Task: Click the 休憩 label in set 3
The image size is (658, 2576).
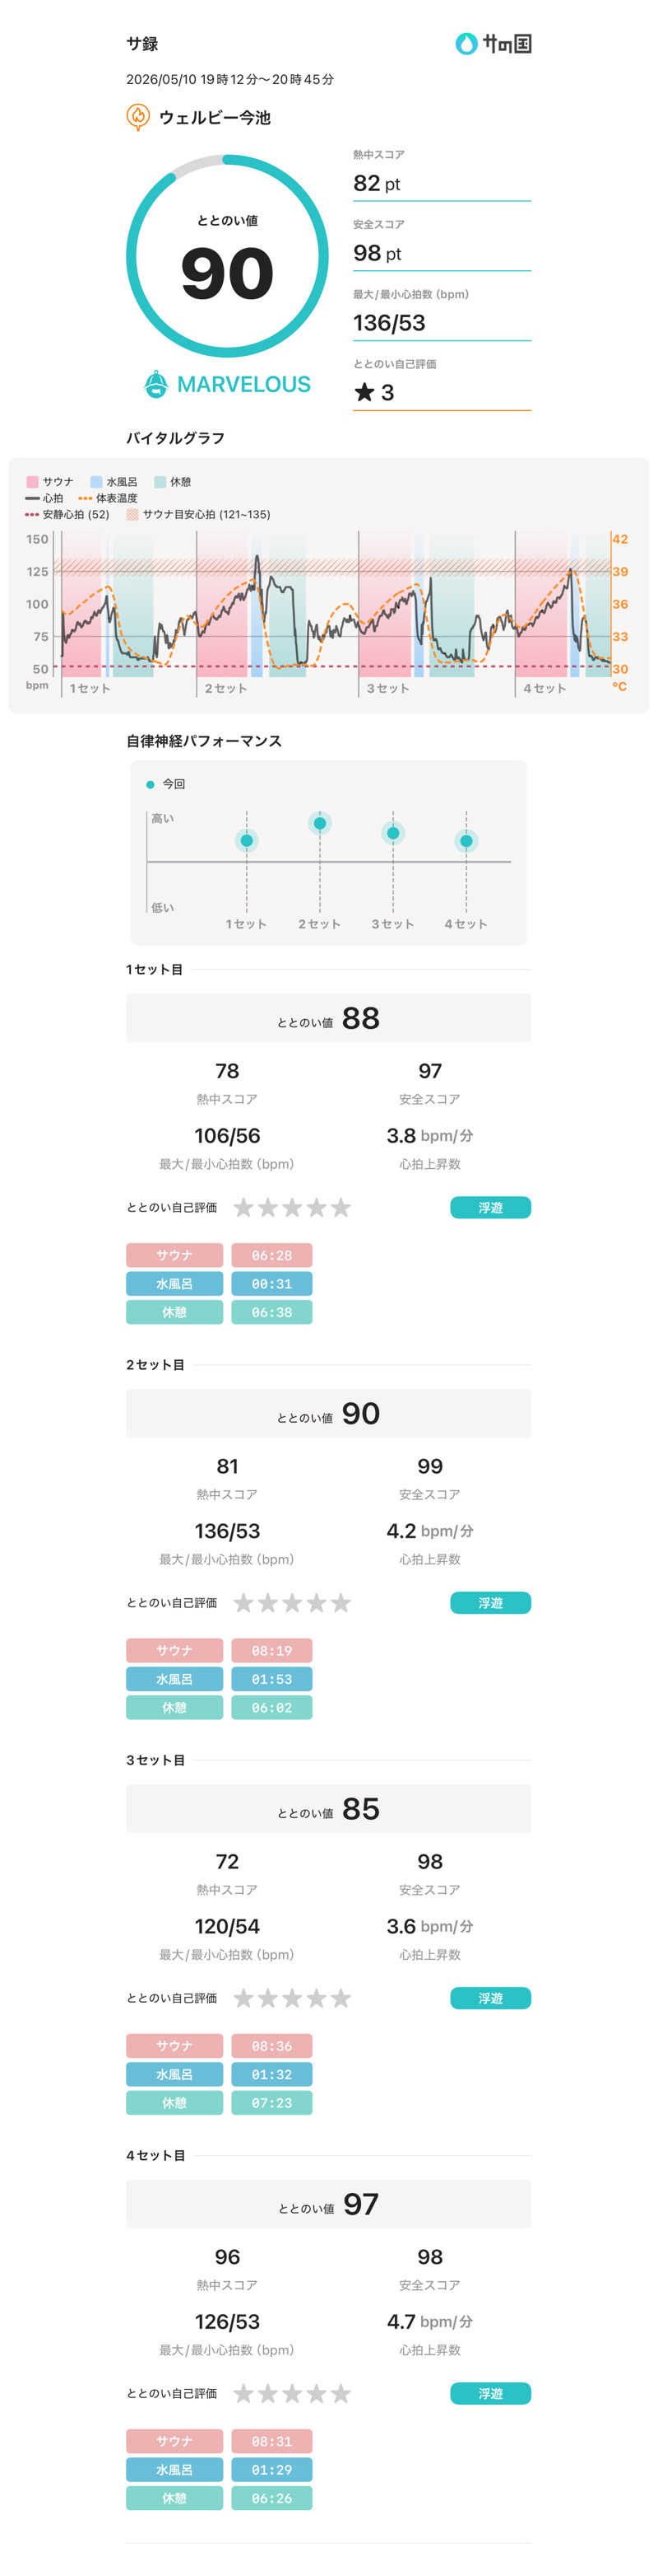Action: (x=174, y=2102)
